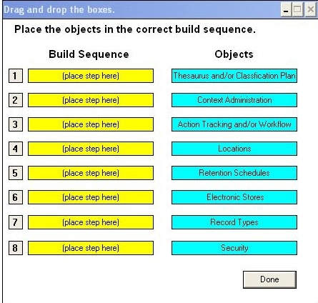This screenshot has width=318, height=303.
Task: Select the Context Administration object box
Action: pos(234,100)
